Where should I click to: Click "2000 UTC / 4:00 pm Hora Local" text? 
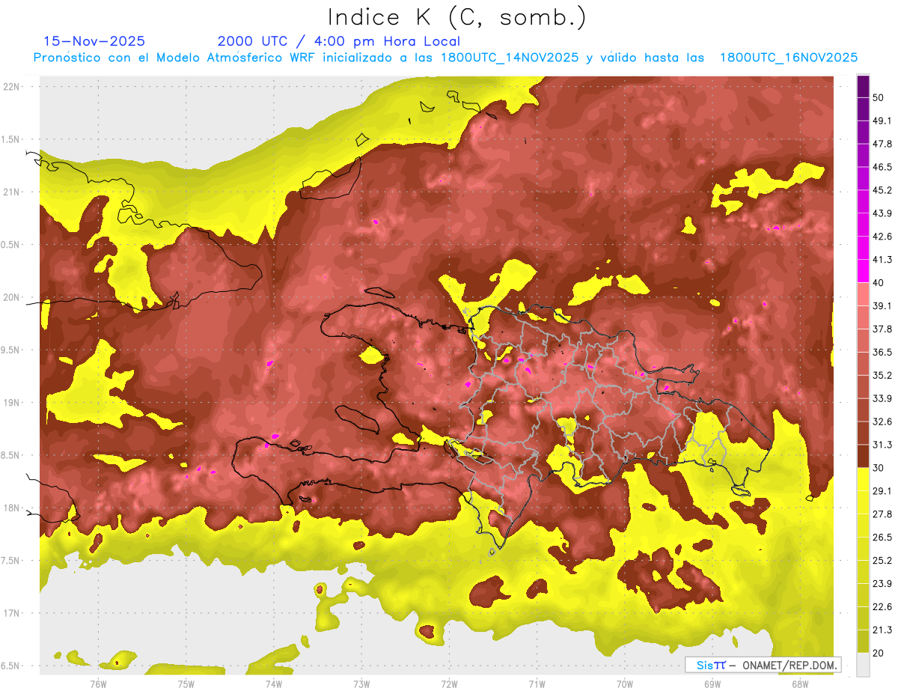point(339,41)
